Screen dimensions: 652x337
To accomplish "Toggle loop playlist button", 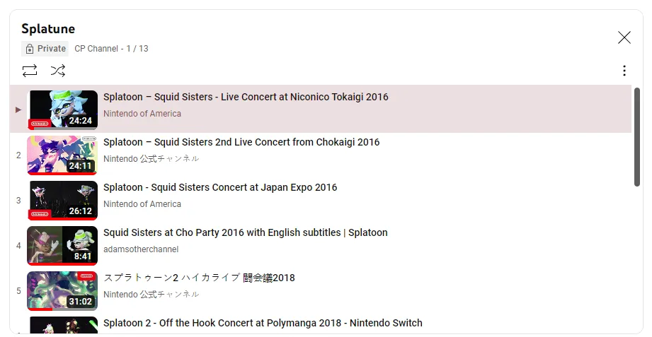I will (x=30, y=71).
